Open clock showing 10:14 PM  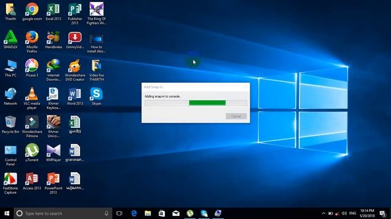pos(367,214)
